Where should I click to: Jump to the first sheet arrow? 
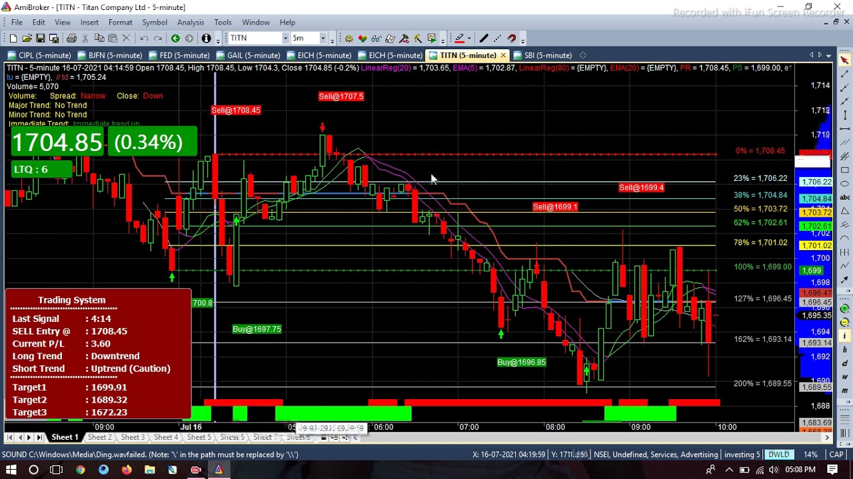pyautogui.click(x=9, y=437)
